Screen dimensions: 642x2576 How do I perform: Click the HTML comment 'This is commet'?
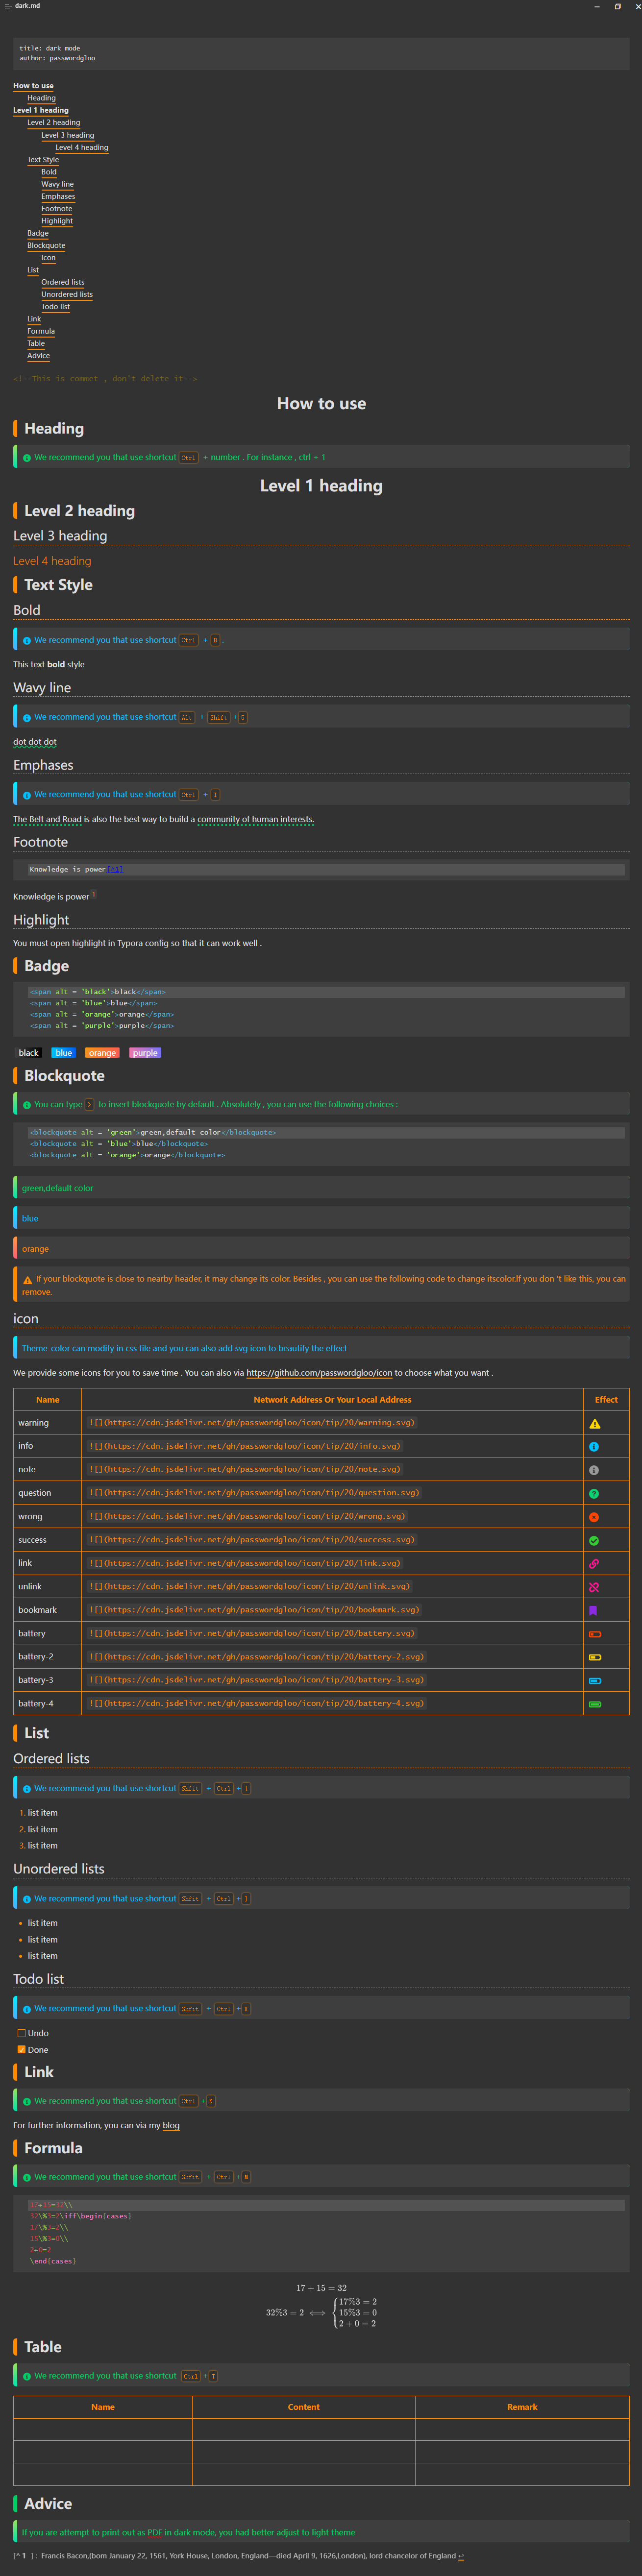(x=105, y=379)
